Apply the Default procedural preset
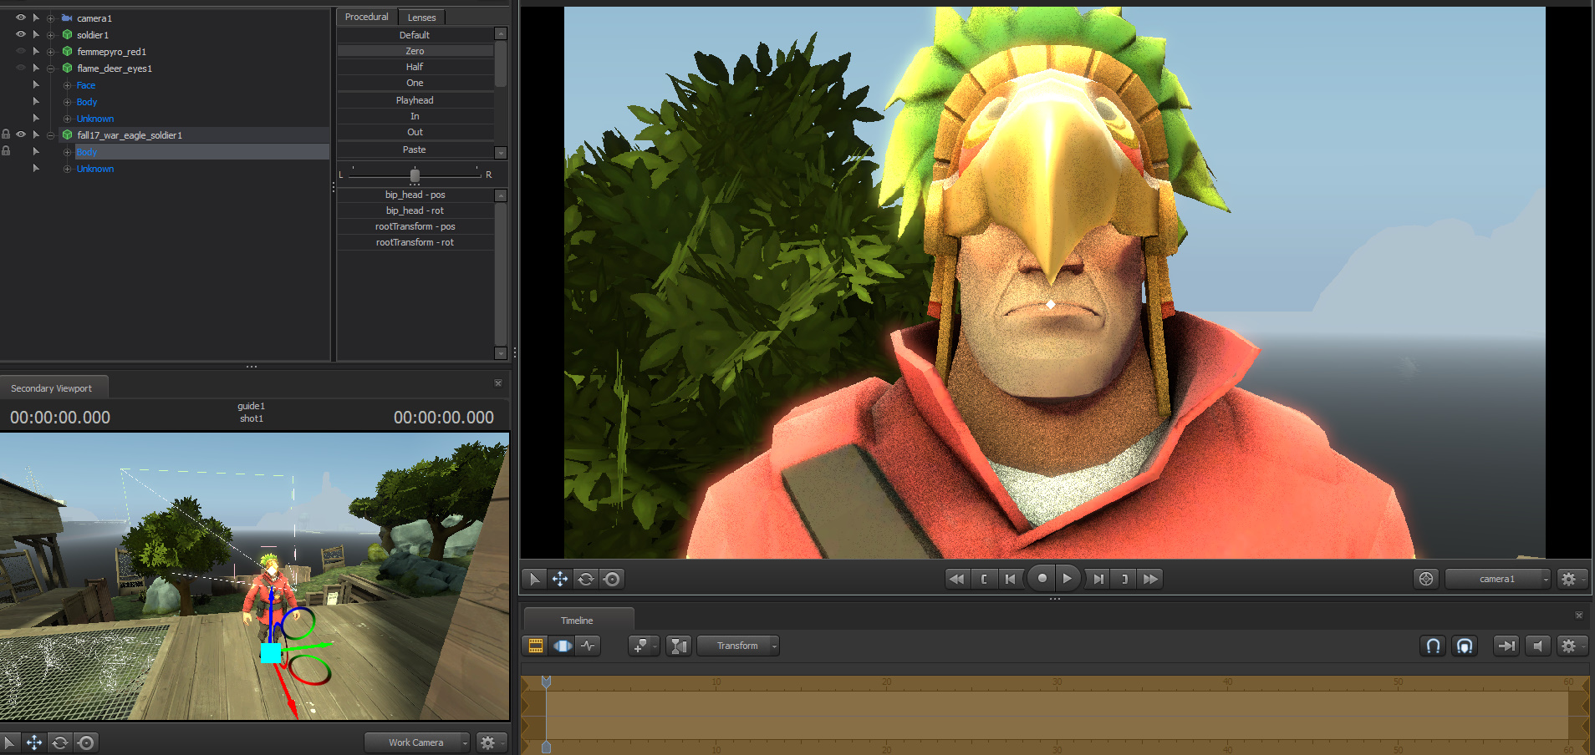Screen dimensions: 1595x755 (415, 35)
